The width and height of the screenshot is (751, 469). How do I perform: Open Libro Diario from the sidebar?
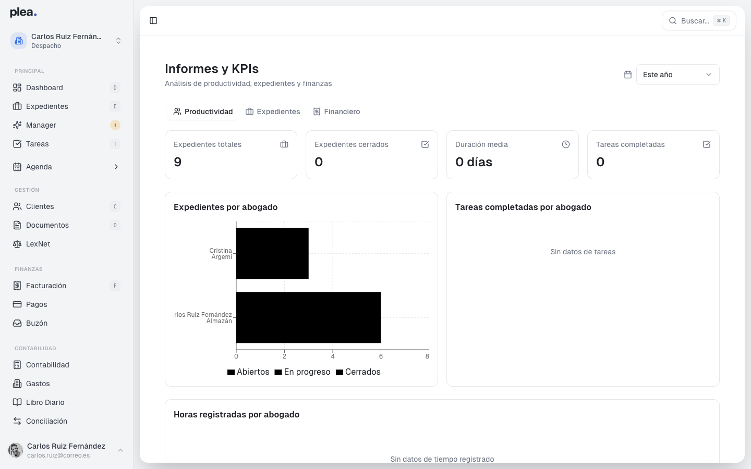(44, 402)
